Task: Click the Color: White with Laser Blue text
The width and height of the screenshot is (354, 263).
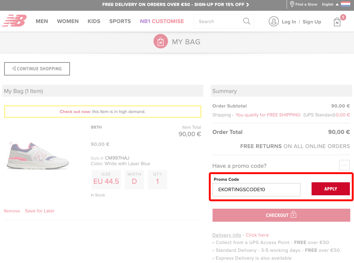Action: click(120, 164)
